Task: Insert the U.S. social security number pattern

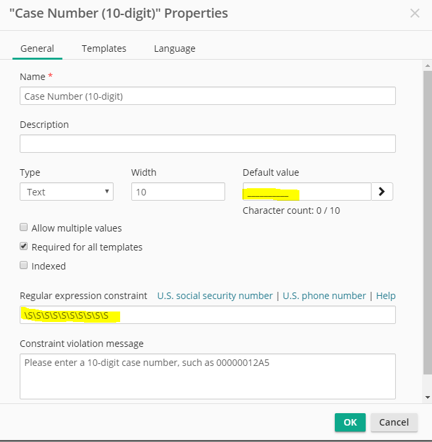Action: [215, 296]
